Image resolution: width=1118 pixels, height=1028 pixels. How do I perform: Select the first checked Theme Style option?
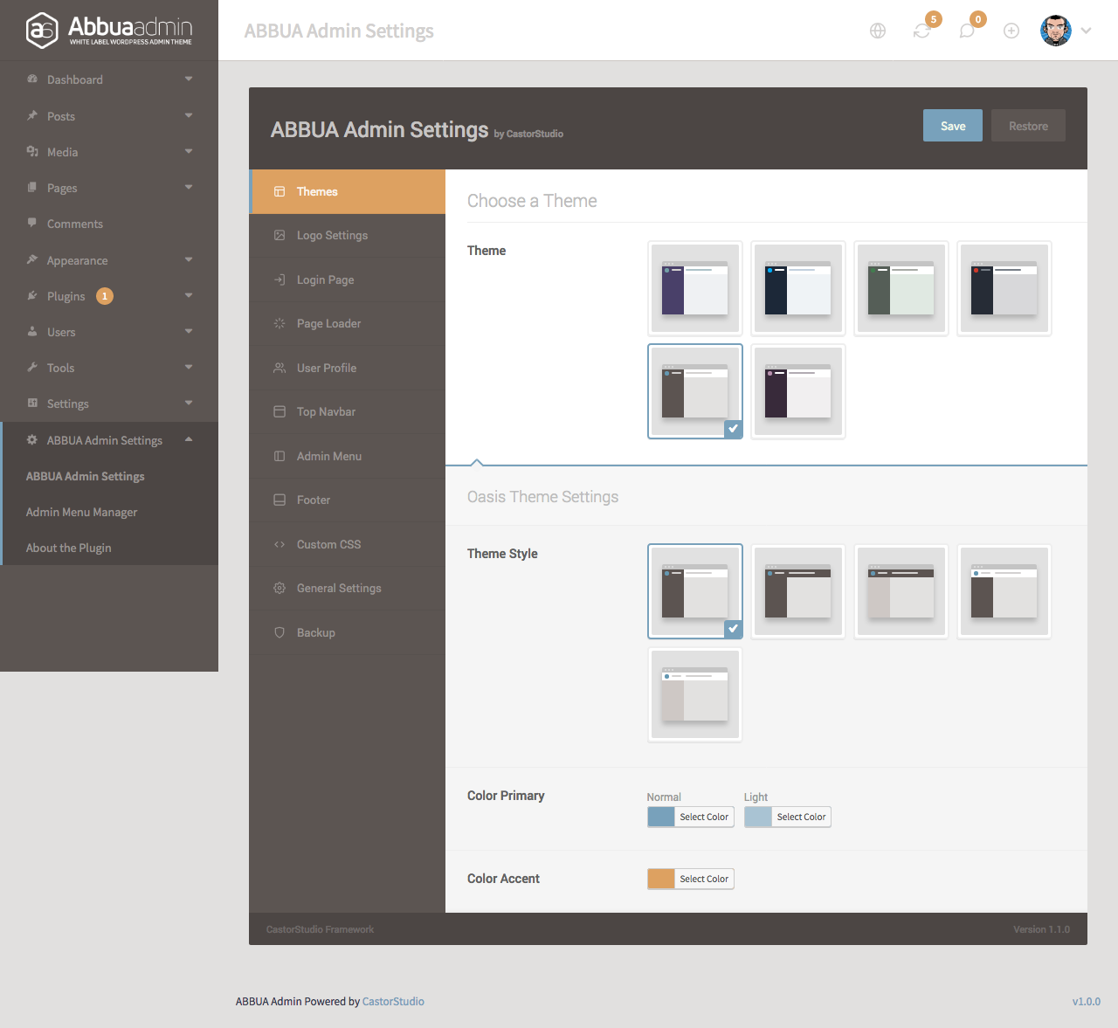click(695, 591)
